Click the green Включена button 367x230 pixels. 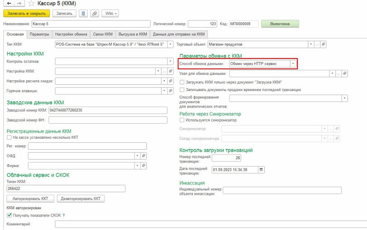coord(280,24)
